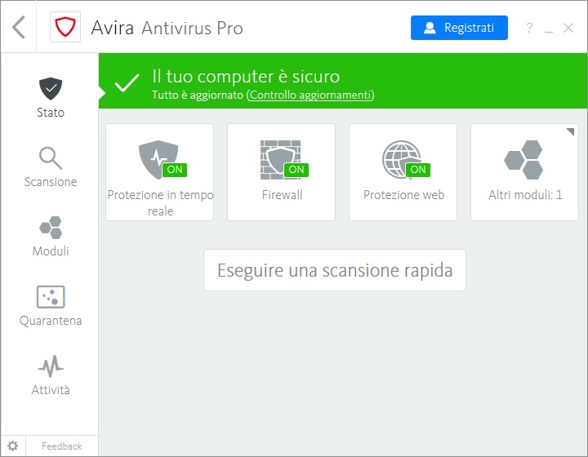Click the Stato shield icon in sidebar
The image size is (588, 457).
coord(50,88)
